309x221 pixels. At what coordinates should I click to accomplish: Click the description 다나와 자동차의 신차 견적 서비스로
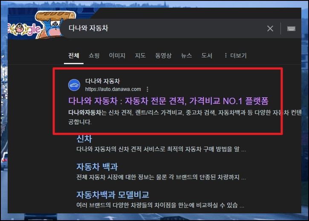coord(161,149)
